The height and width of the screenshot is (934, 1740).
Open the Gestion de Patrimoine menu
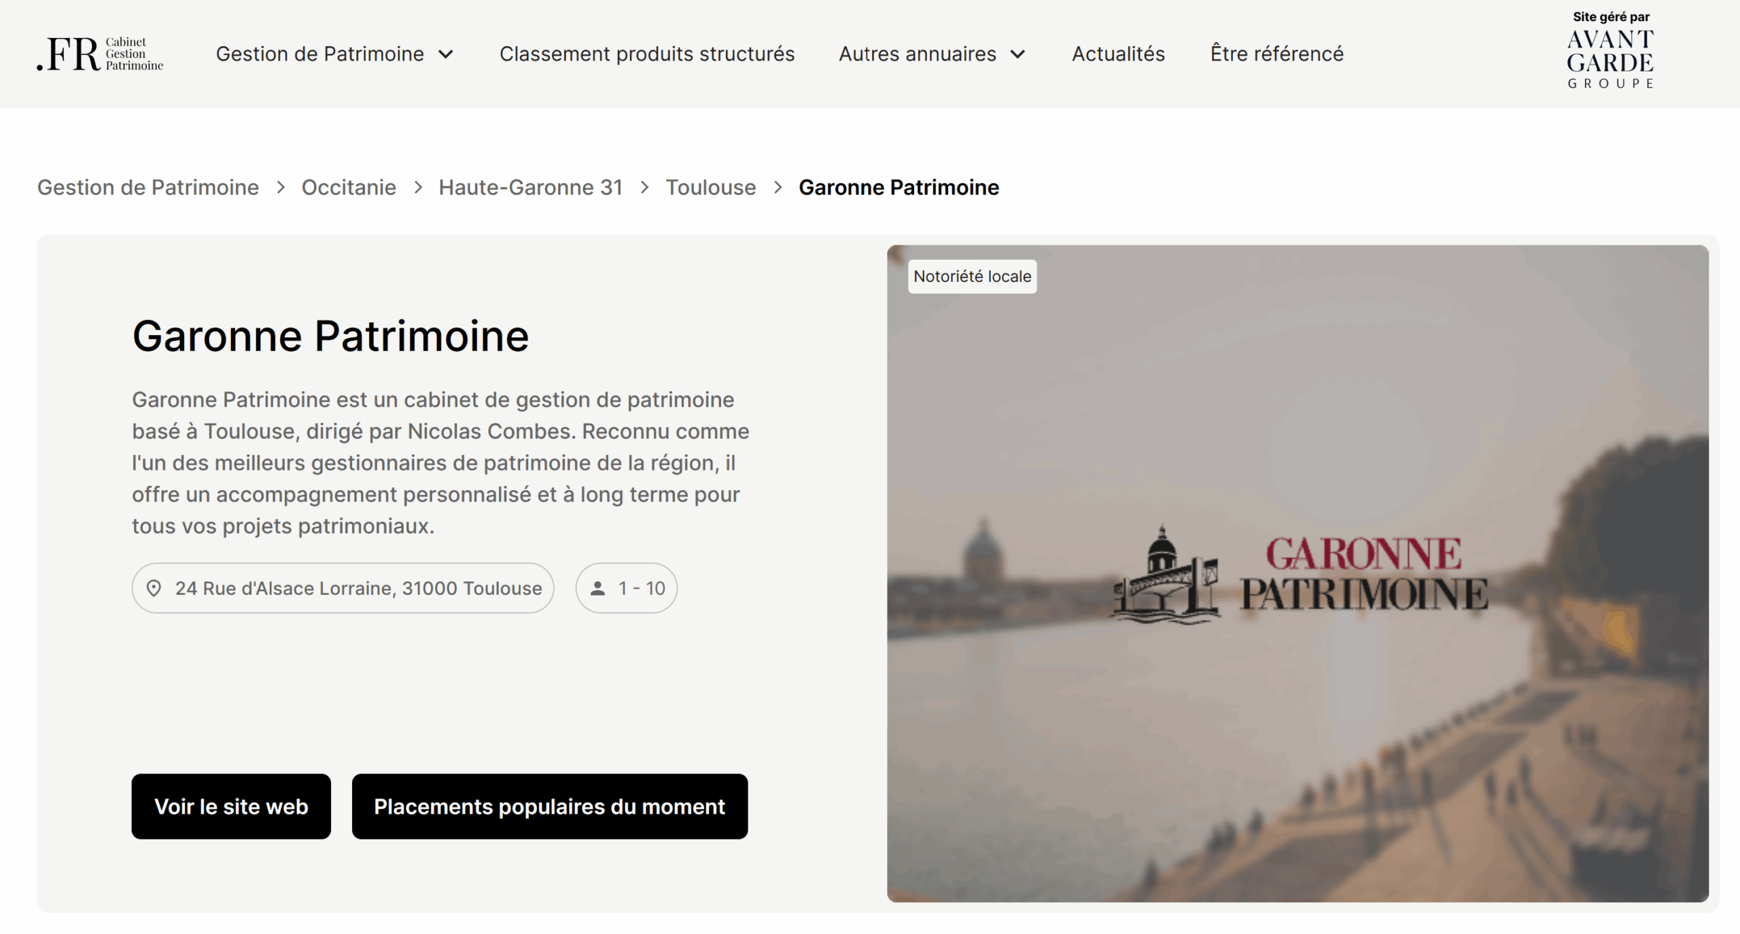[319, 54]
